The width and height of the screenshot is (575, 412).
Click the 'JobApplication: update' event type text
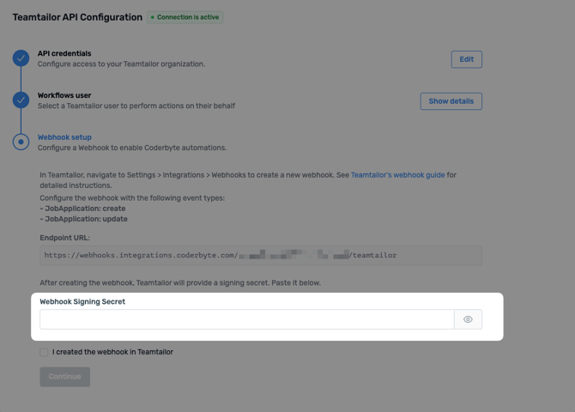click(x=85, y=219)
